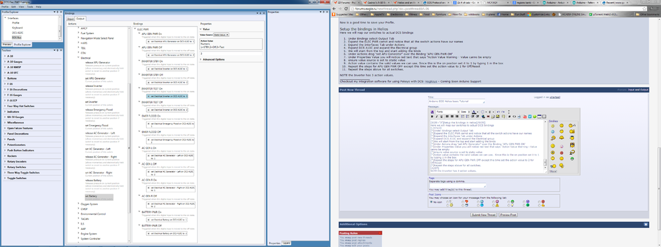Remove the EMER FLOOD On binding with X
The height and width of the screenshot is (247, 661).
coord(148,124)
